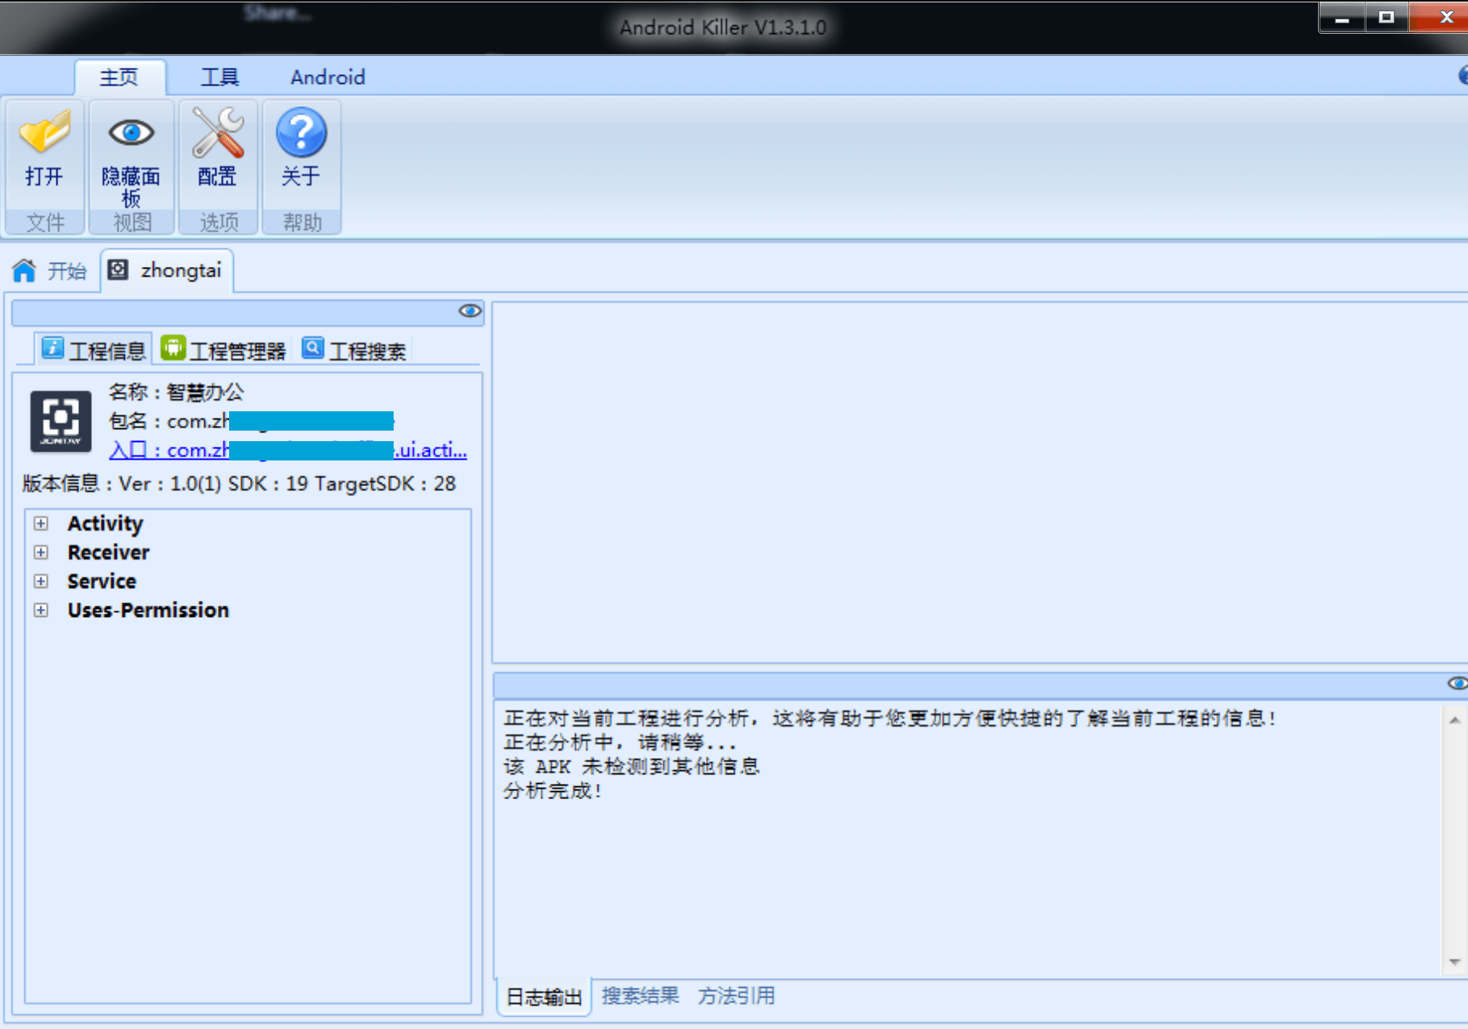Click the 工程信息 info icon

coord(52,348)
